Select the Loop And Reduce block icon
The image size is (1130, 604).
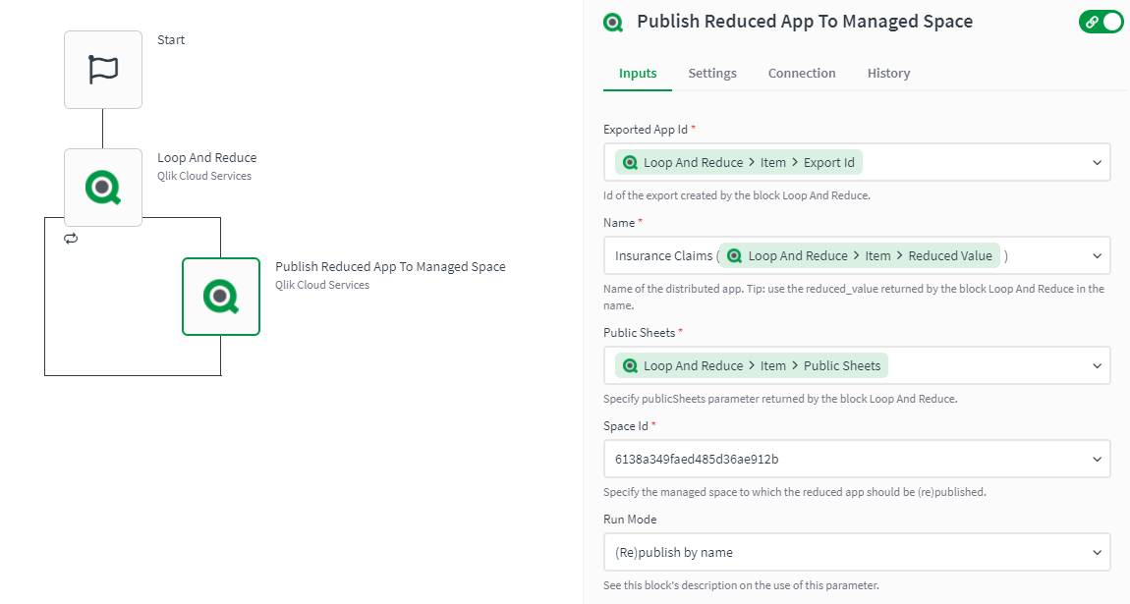click(x=103, y=187)
